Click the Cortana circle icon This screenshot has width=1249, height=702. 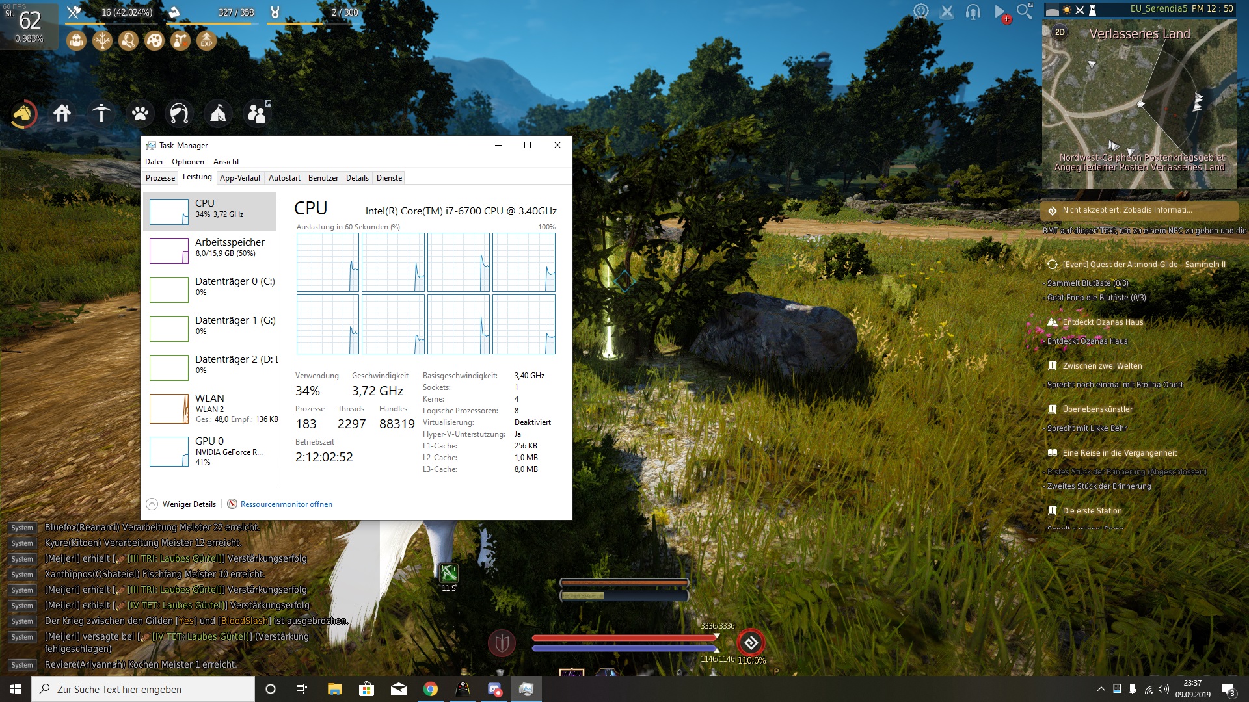point(271,689)
